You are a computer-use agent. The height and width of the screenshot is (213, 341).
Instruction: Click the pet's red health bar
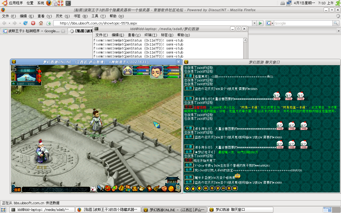click(141, 67)
